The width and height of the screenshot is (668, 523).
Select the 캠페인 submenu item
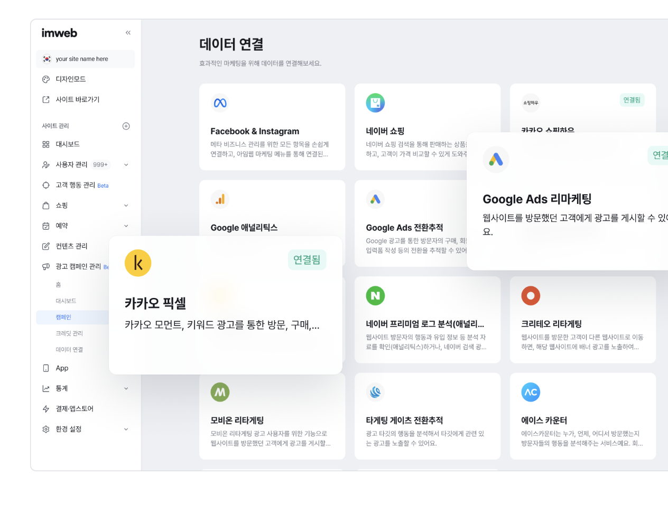[63, 317]
